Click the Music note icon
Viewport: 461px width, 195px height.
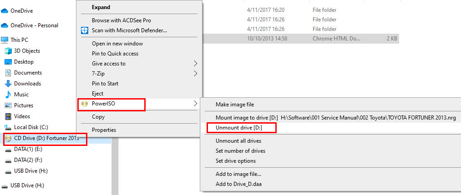pyautogui.click(x=8, y=95)
